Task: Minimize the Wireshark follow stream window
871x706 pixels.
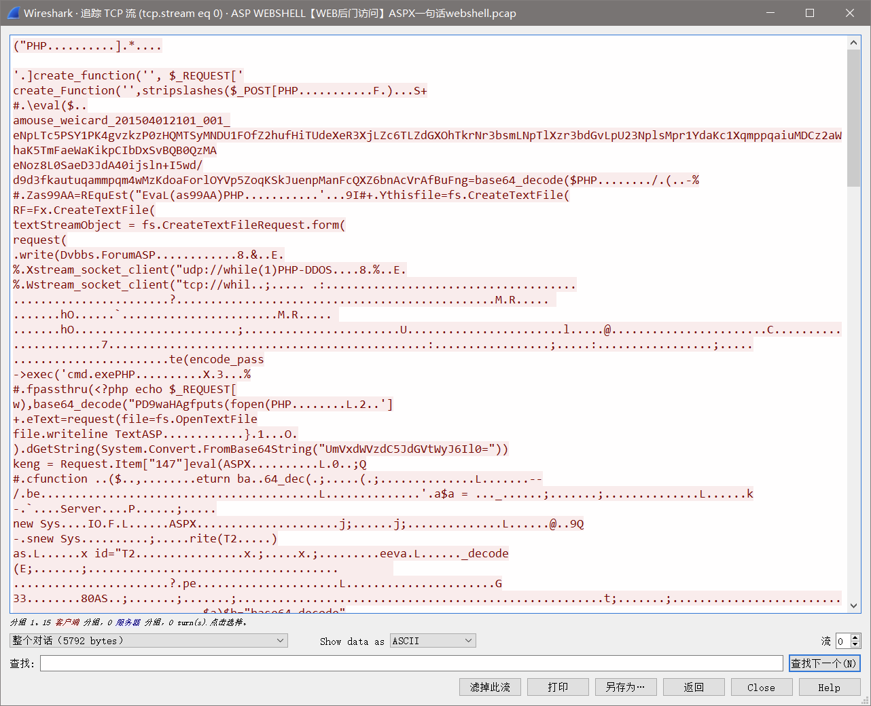Action: 770,13
